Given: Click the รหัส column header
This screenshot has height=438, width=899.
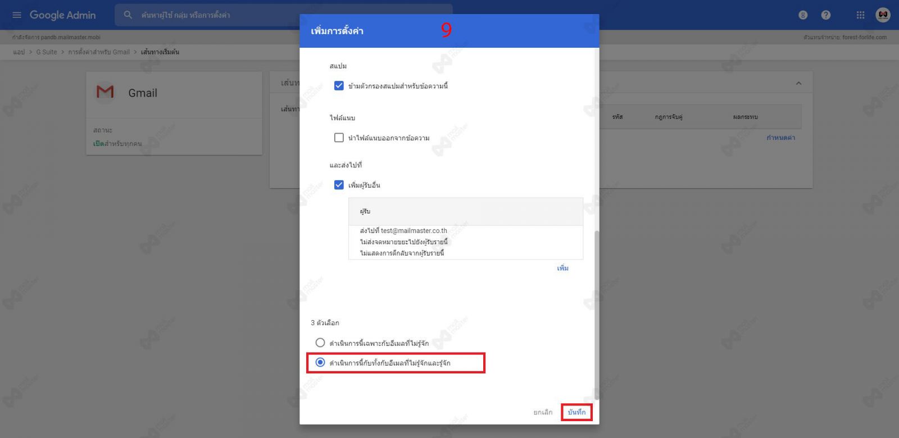Looking at the screenshot, I should click(x=618, y=117).
